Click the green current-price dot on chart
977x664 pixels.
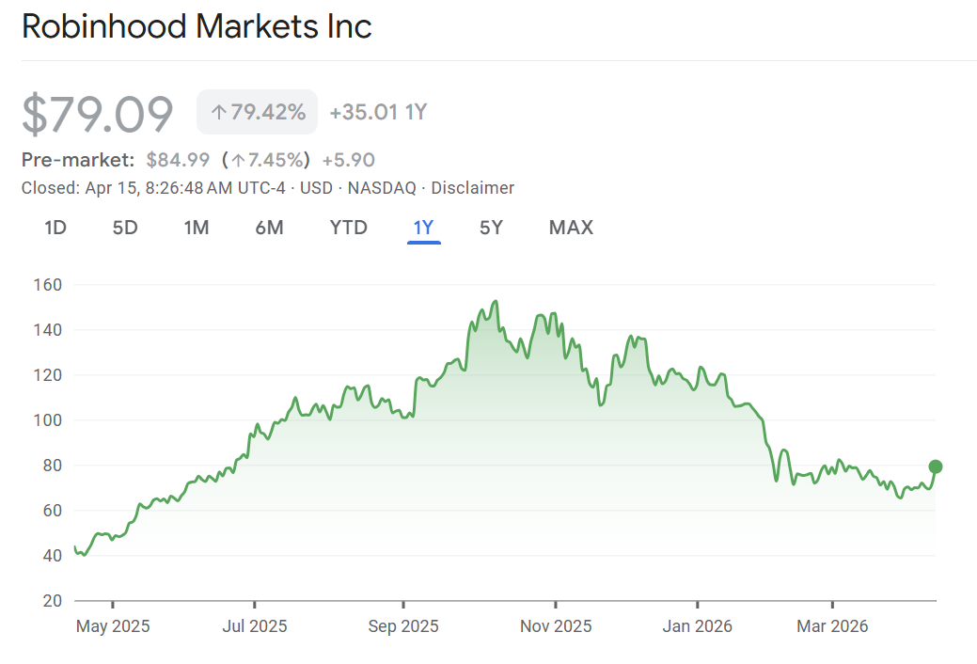pyautogui.click(x=936, y=466)
